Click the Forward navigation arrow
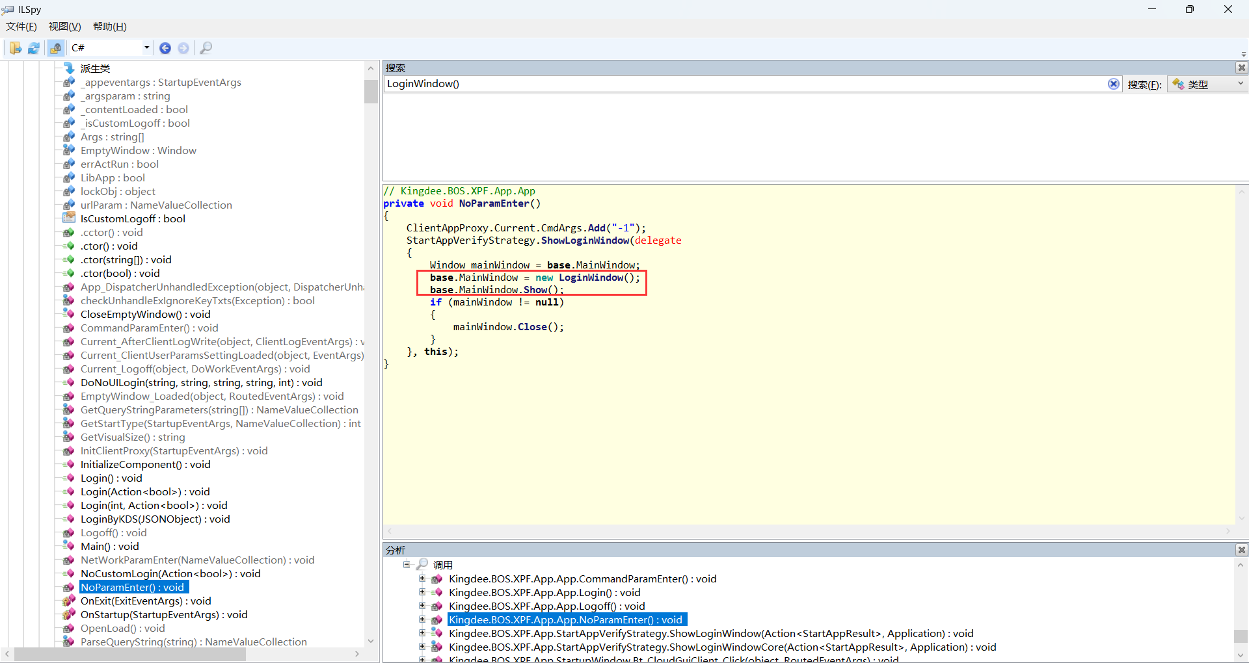Screen dimensions: 1249x663 point(183,48)
